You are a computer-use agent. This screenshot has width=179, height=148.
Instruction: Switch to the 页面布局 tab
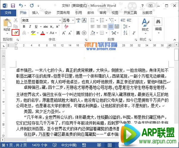pos(63,13)
